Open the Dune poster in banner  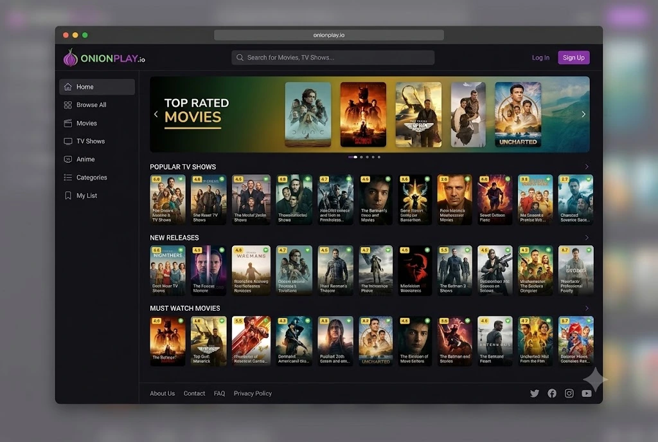[x=308, y=115]
